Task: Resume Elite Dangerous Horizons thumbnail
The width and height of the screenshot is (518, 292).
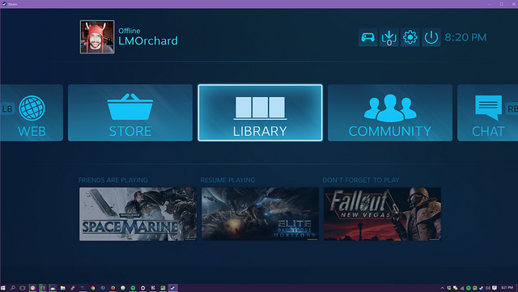Action: [x=260, y=214]
